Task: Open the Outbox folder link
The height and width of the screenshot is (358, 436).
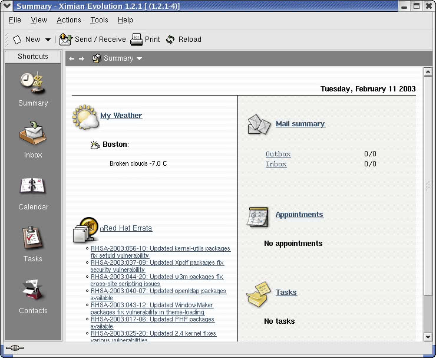Action: 278,154
